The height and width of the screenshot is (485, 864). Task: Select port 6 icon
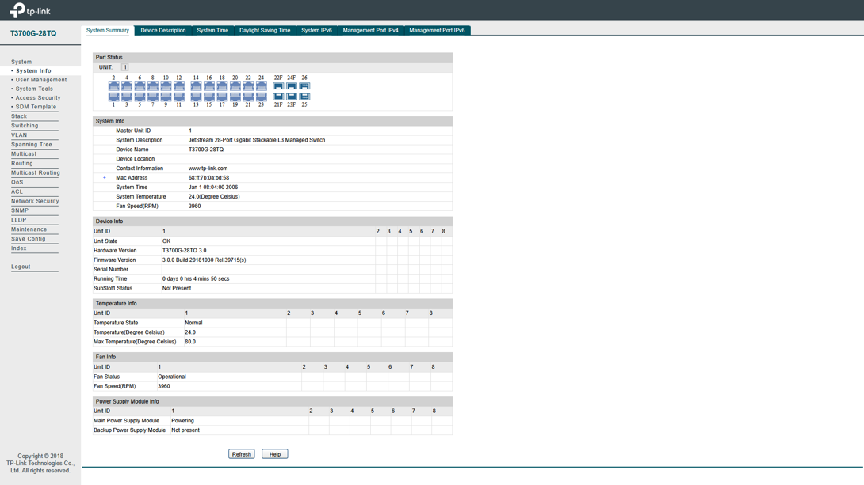[x=140, y=86]
